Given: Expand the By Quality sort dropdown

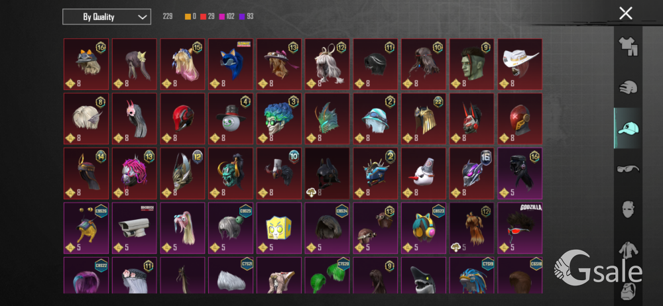Looking at the screenshot, I should (107, 17).
